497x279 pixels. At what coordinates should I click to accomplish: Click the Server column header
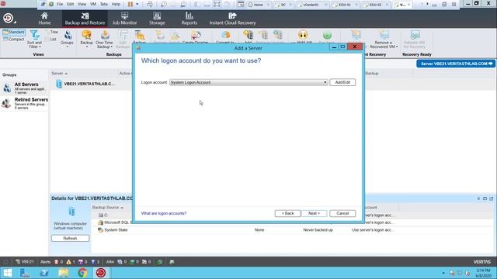tap(59, 74)
